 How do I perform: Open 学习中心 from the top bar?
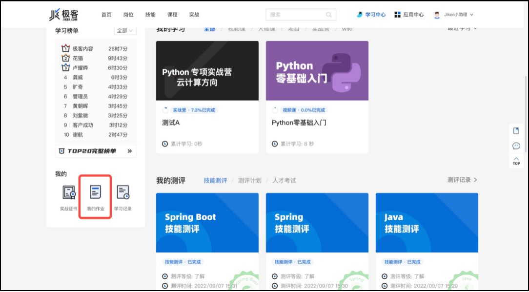pyautogui.click(x=371, y=15)
